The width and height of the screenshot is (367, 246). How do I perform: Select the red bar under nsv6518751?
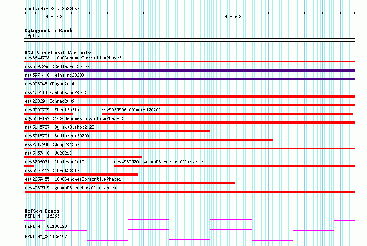(148, 140)
